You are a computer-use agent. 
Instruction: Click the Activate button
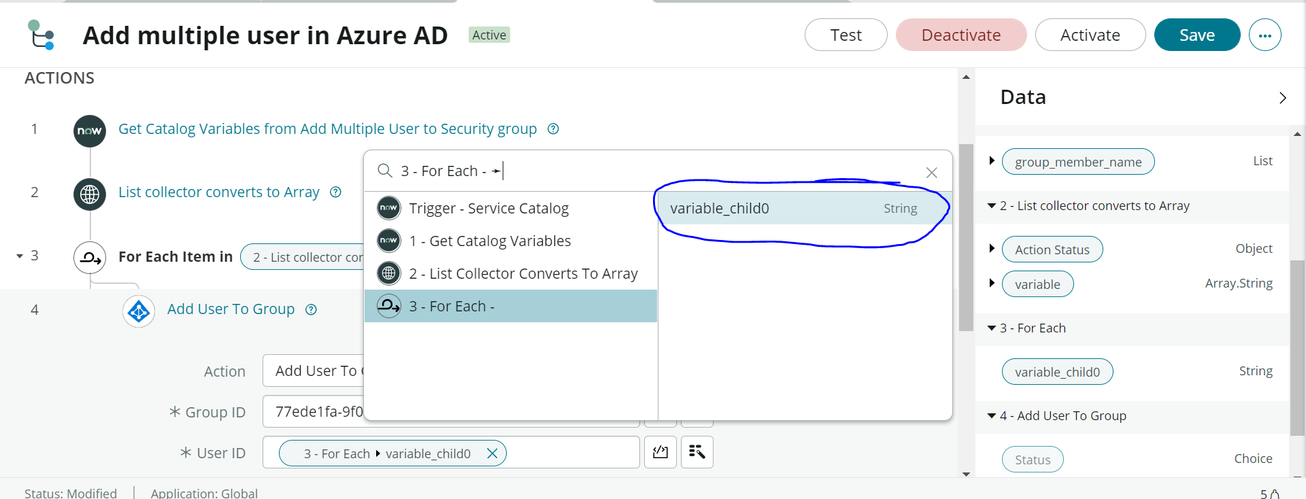[x=1090, y=35]
